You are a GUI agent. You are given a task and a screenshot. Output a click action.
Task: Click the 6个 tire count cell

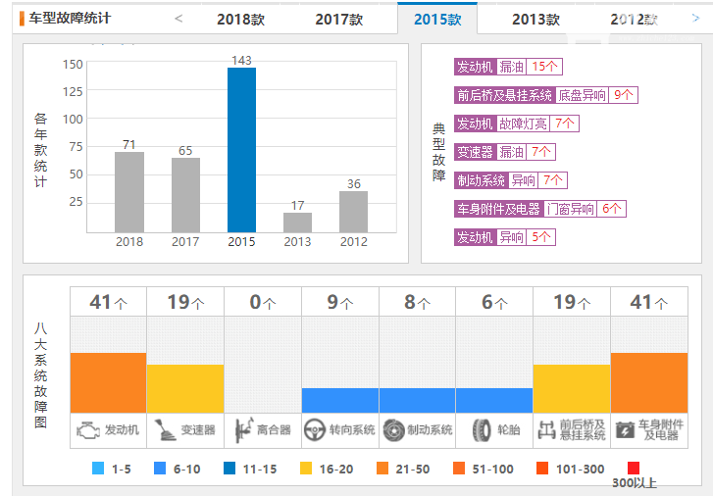[494, 302]
